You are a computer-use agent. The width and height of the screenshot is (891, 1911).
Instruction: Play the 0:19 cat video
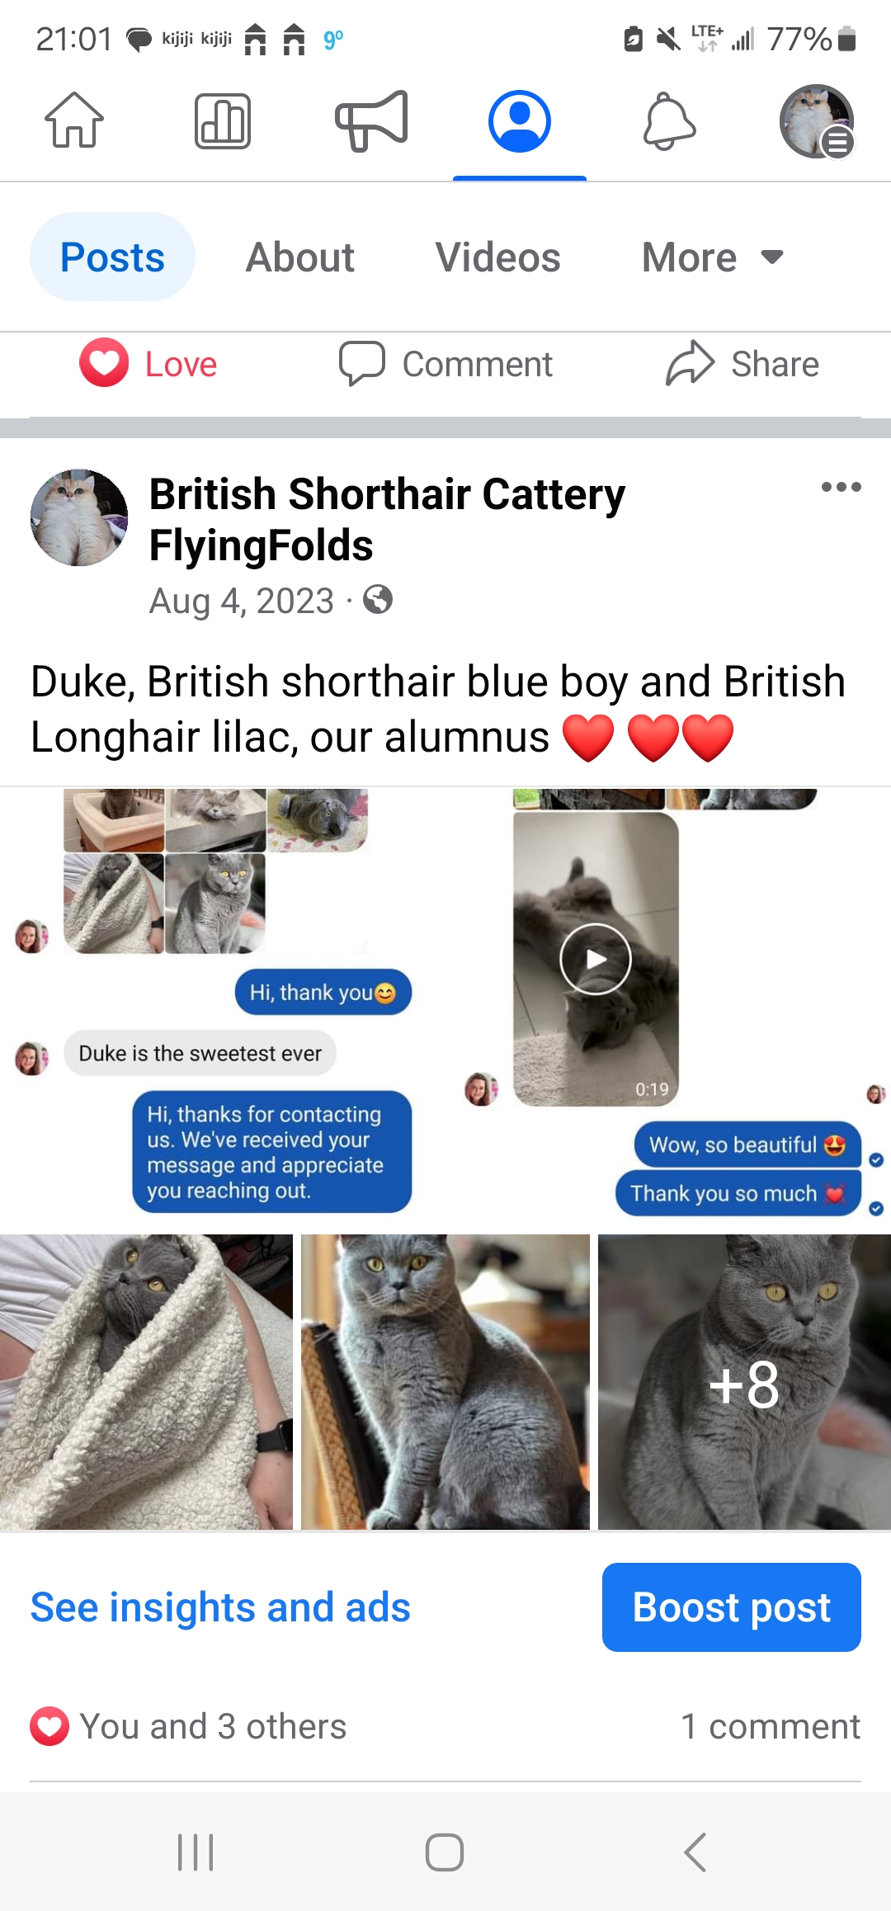tap(596, 959)
